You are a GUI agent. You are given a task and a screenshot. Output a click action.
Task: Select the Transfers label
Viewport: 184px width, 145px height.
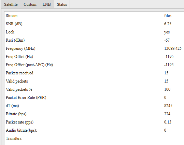click(14, 139)
